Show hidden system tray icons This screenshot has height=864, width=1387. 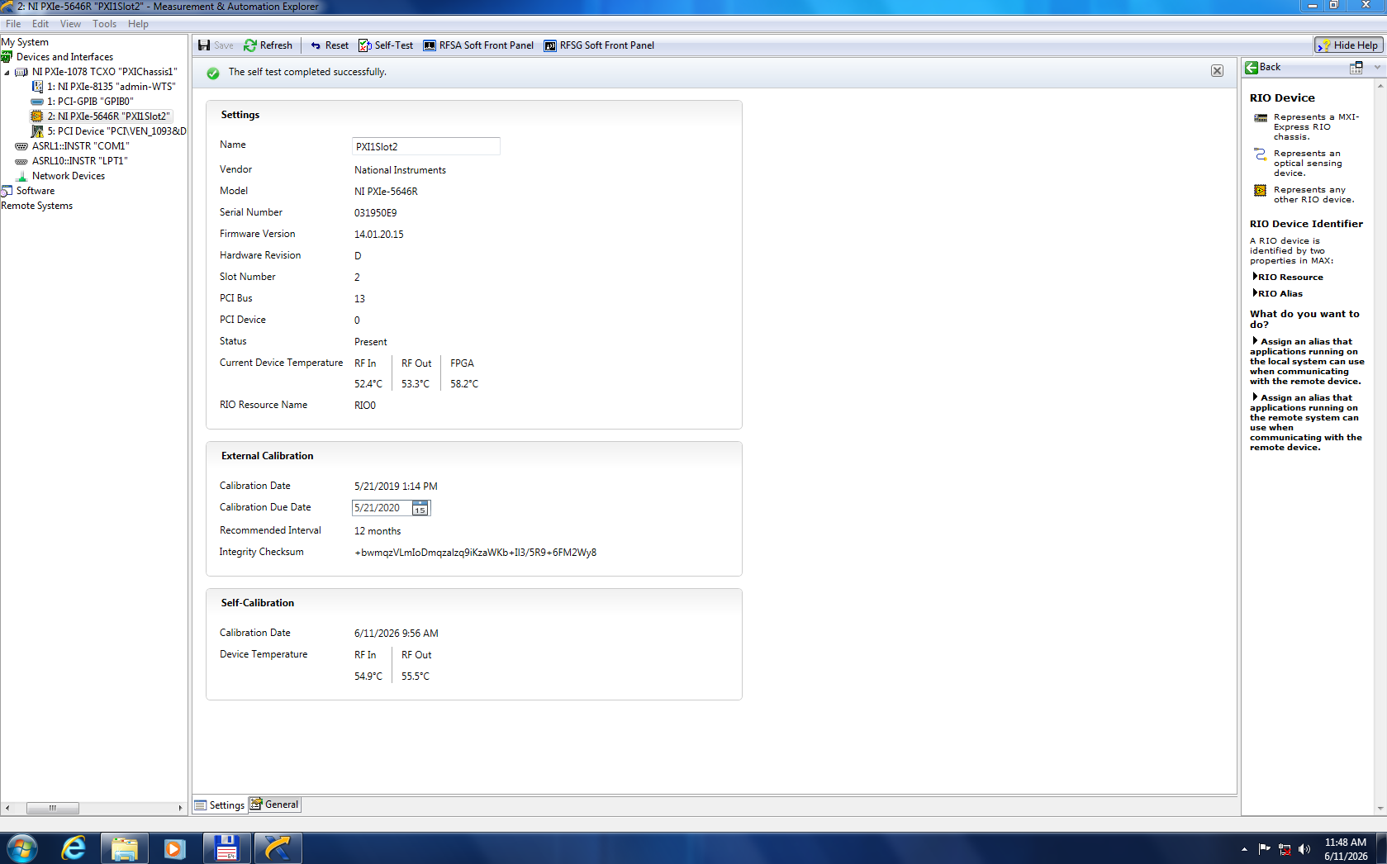point(1244,849)
